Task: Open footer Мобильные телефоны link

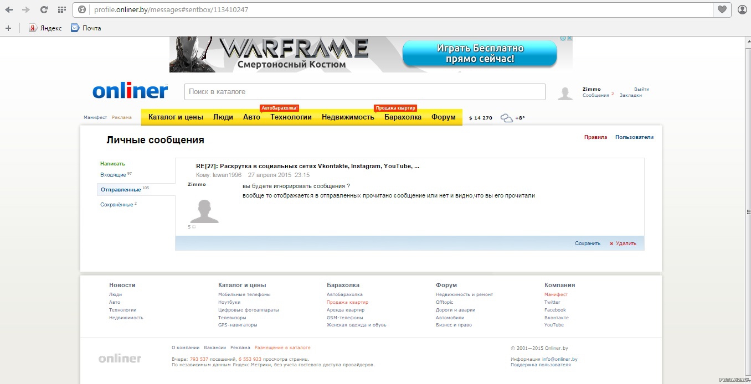Action: [x=244, y=294]
